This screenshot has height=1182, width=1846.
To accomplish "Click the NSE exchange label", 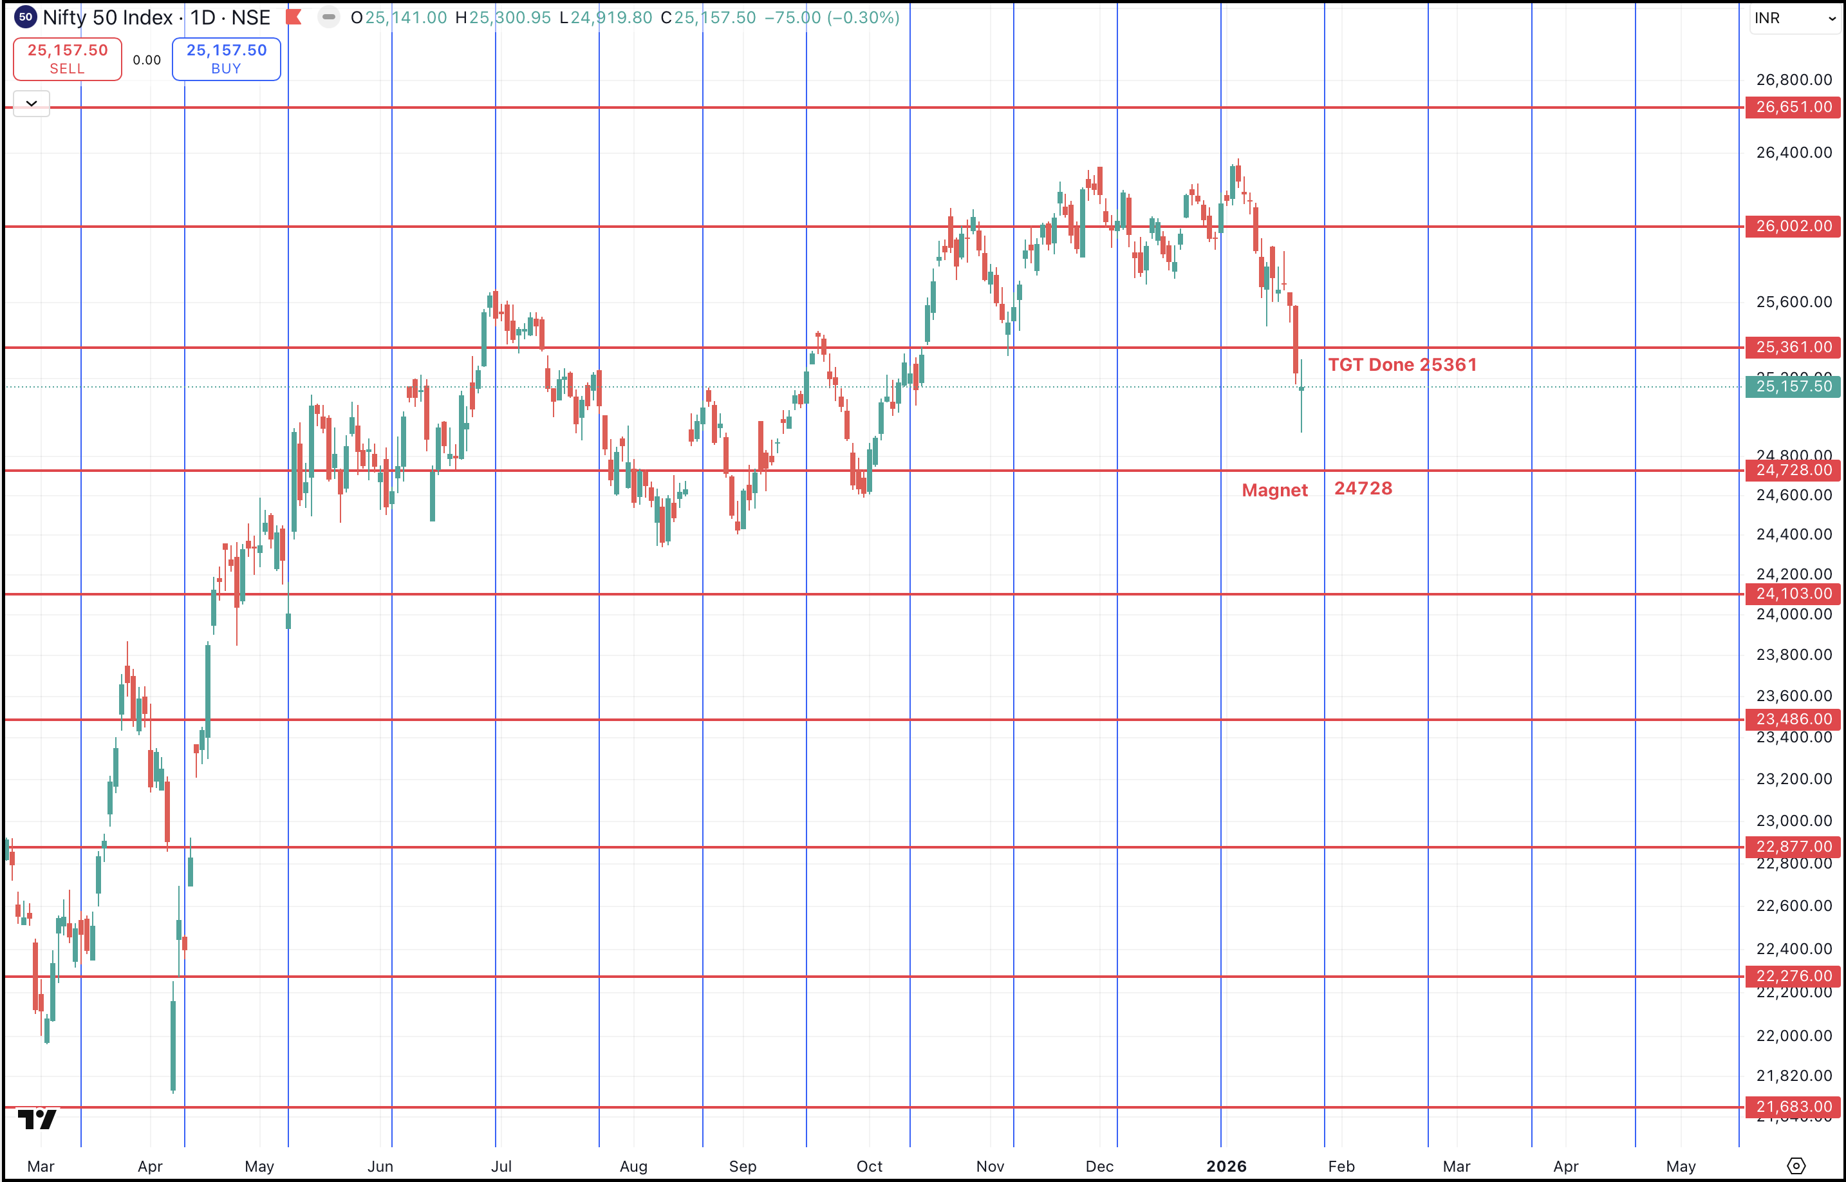I will pyautogui.click(x=253, y=17).
